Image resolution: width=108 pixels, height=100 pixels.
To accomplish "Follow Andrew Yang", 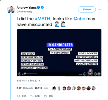I will click(87, 9).
